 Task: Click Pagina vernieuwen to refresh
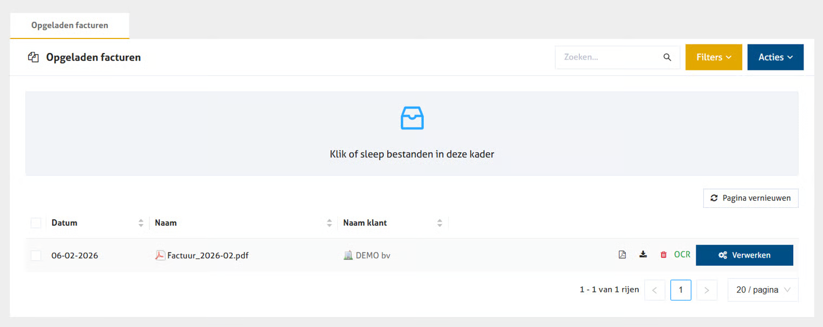(750, 198)
